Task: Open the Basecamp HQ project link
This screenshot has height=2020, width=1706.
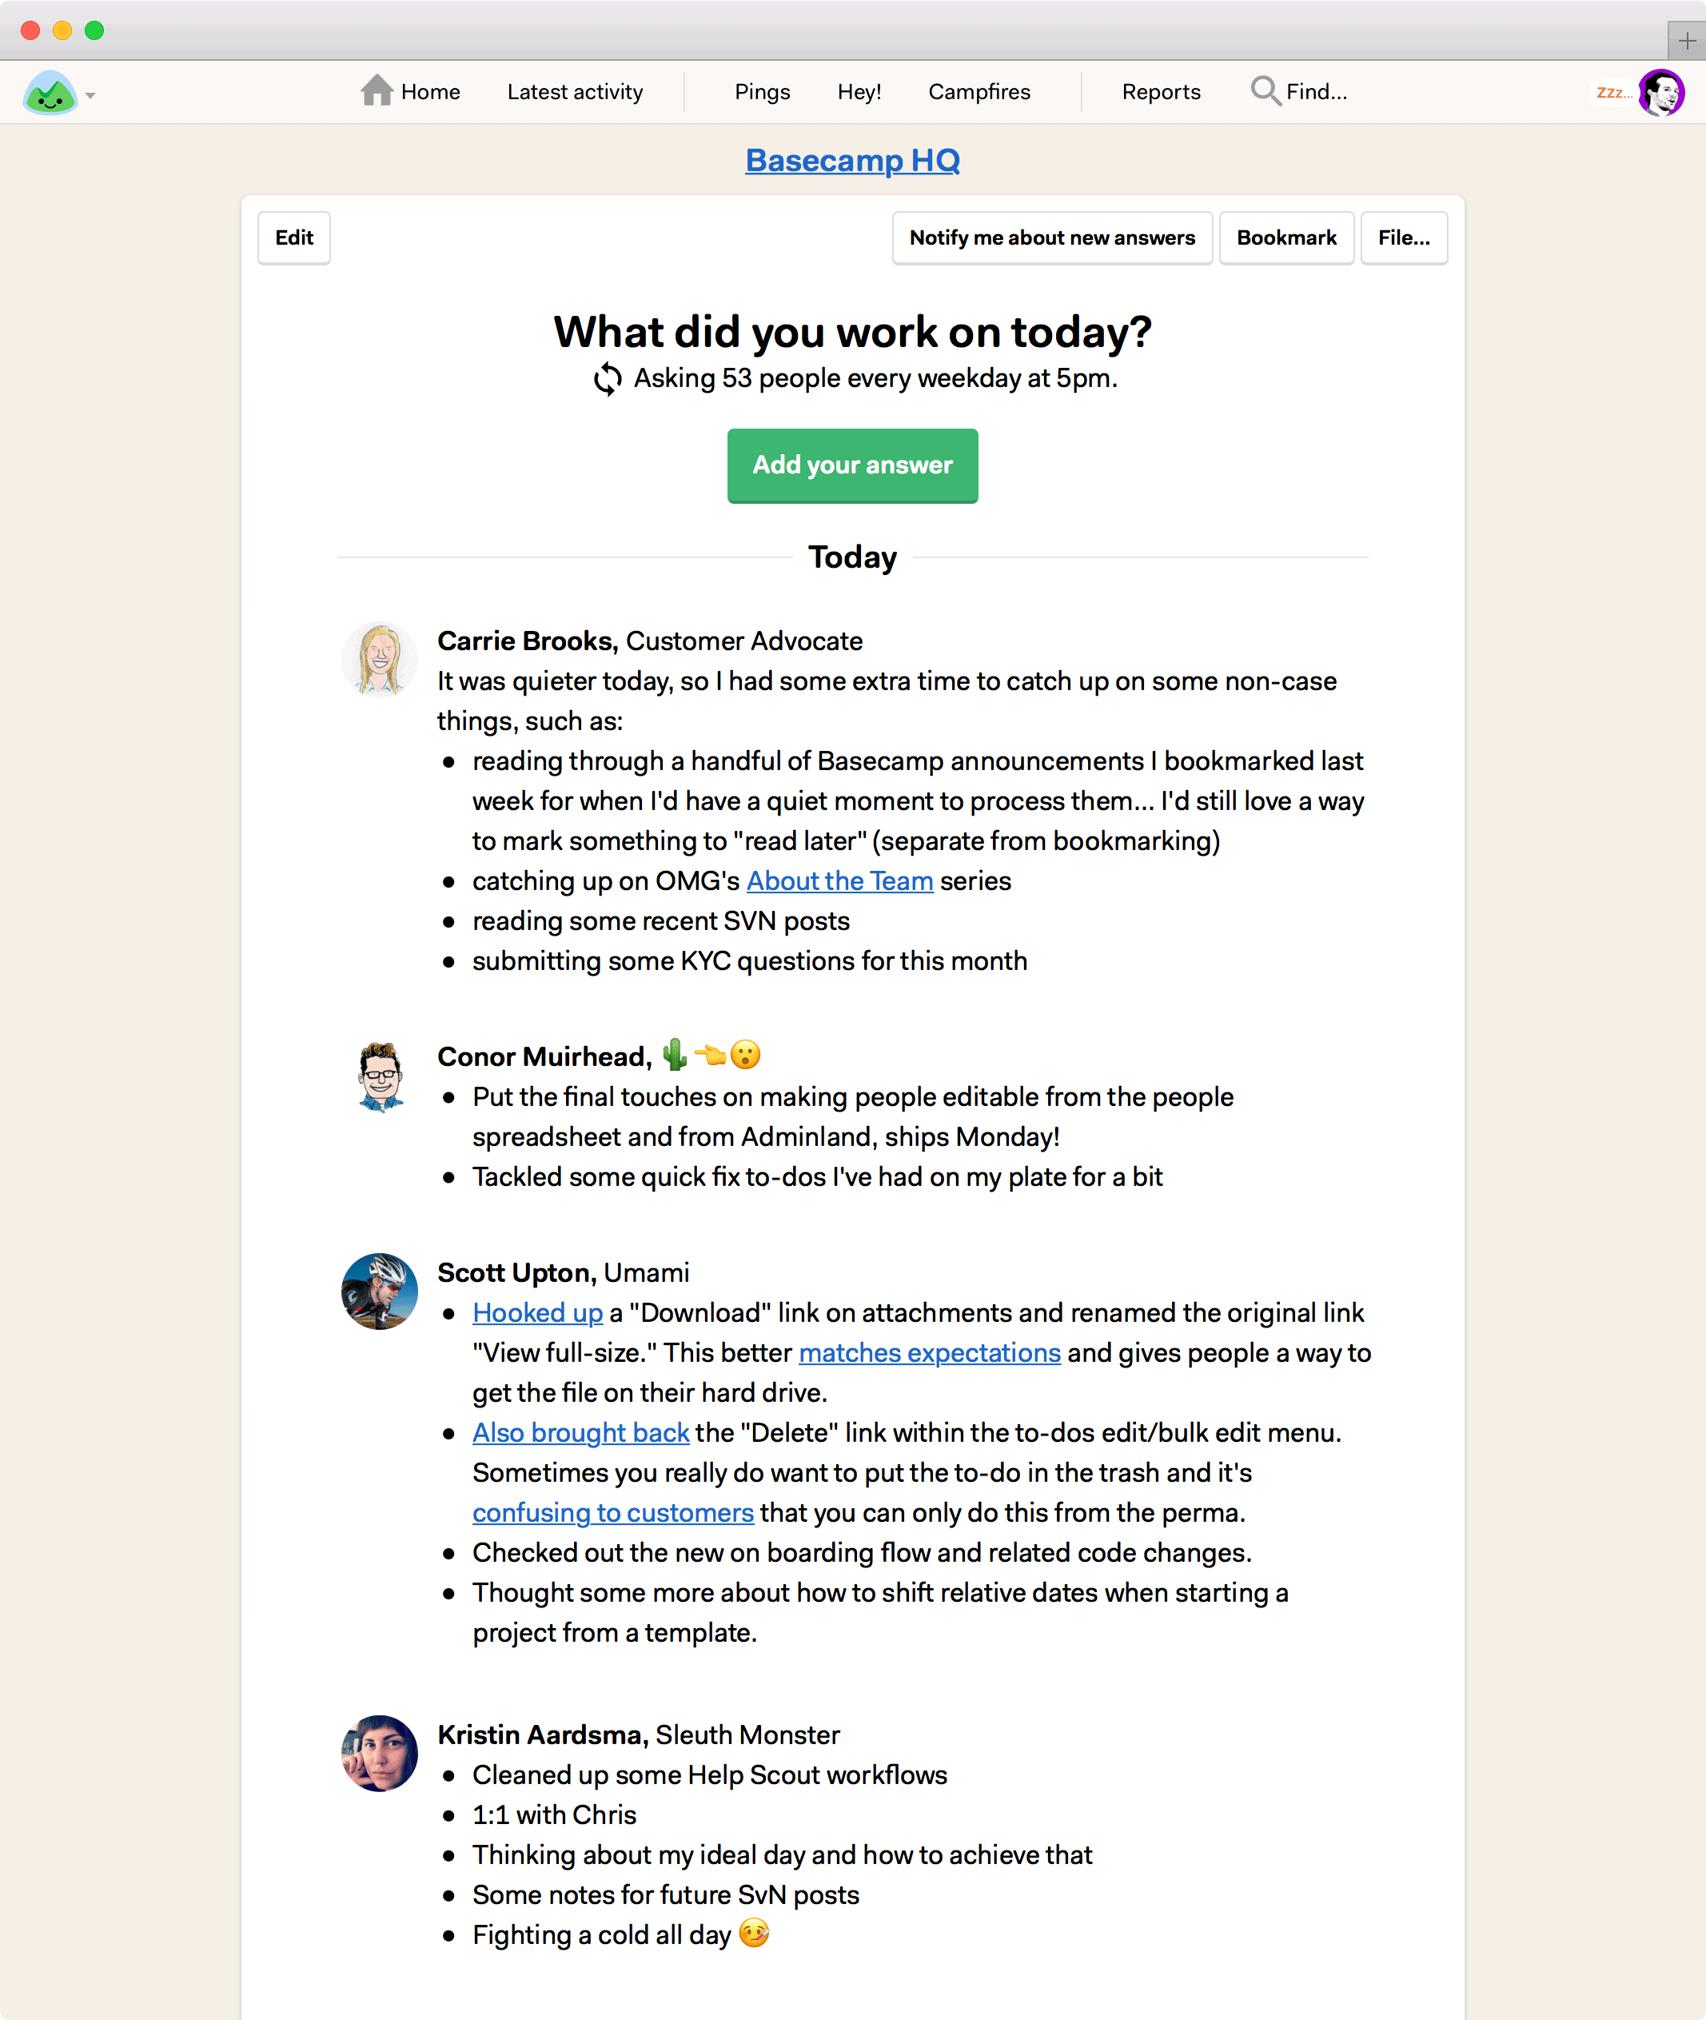Action: (853, 161)
